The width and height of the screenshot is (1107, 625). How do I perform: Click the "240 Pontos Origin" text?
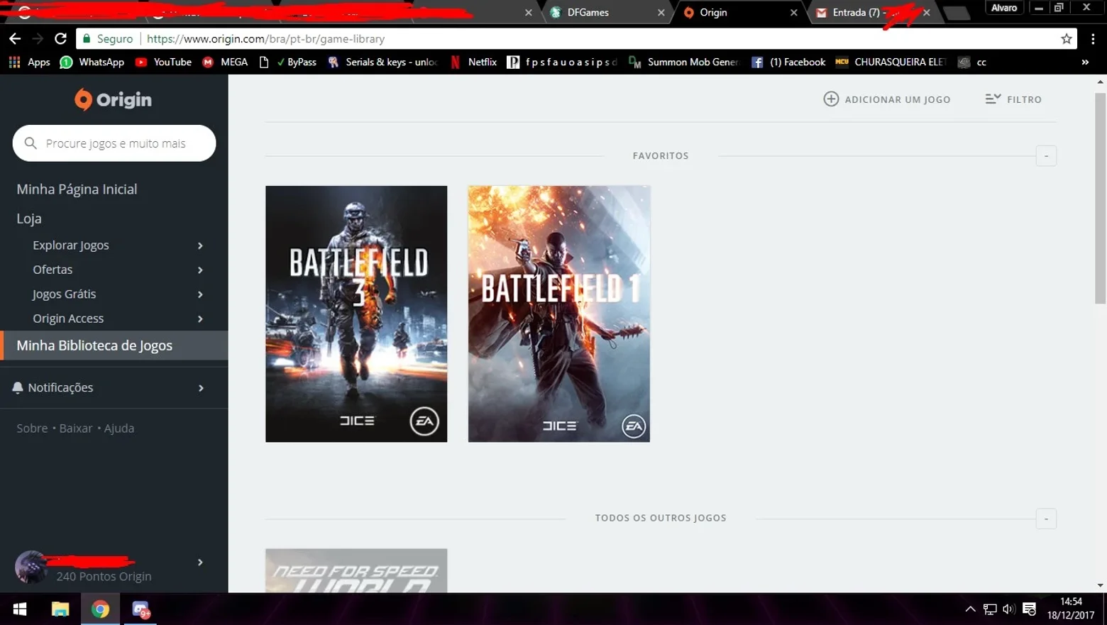(x=104, y=577)
